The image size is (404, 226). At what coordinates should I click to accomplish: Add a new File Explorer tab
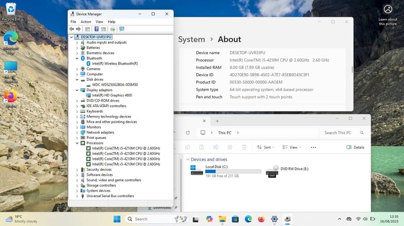tap(217, 121)
